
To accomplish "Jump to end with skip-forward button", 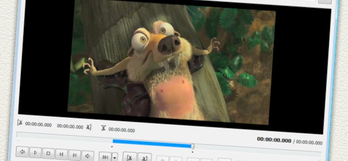I will coord(74,155).
